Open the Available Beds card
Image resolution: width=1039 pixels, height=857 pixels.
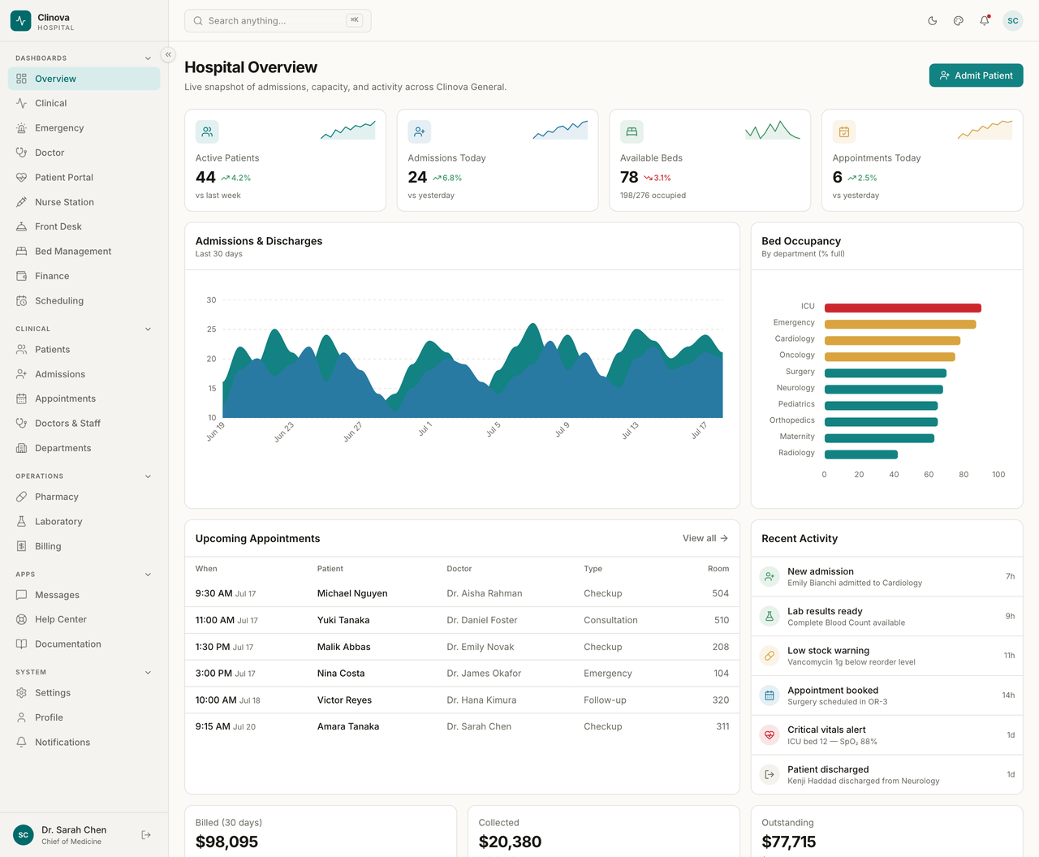[710, 161]
